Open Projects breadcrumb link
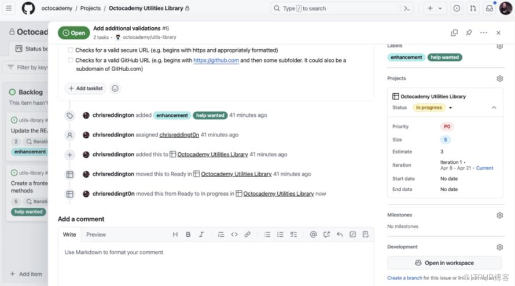 90,8
